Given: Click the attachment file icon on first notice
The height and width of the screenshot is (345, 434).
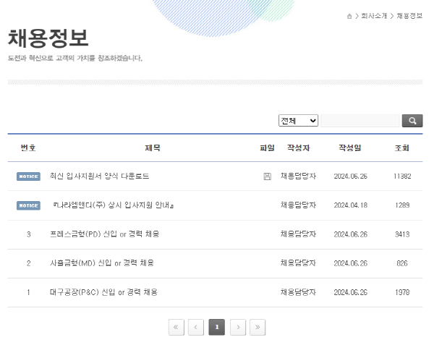Looking at the screenshot, I should point(267,176).
